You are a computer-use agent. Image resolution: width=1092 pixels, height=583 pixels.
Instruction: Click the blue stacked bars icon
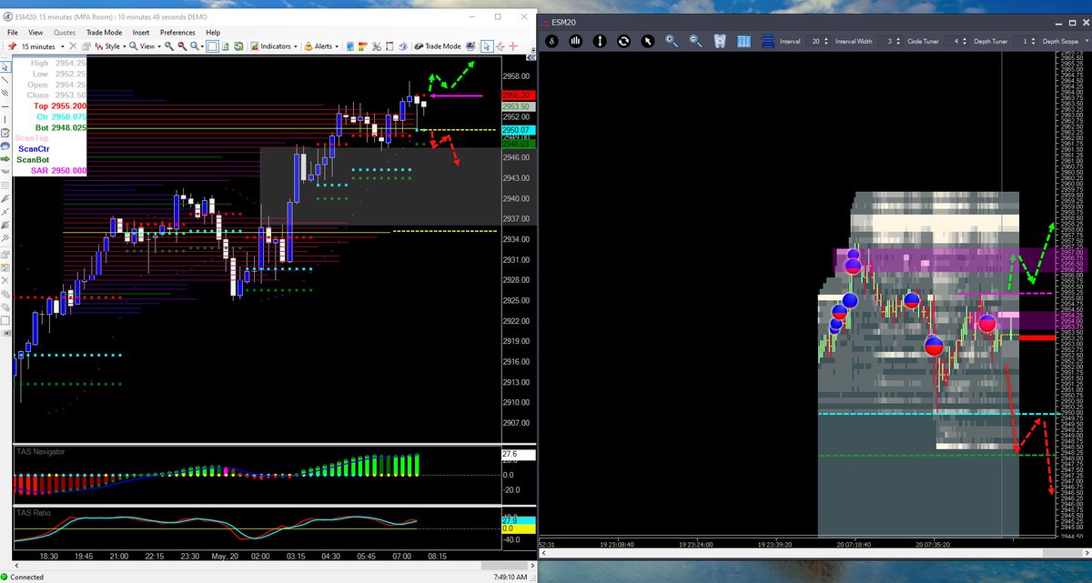[768, 41]
